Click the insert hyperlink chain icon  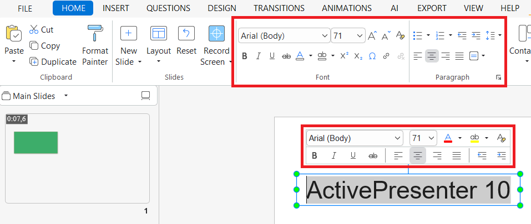[x=386, y=56]
